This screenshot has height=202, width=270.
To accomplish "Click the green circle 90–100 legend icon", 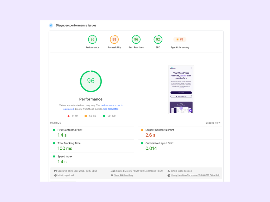I will 104,116.
